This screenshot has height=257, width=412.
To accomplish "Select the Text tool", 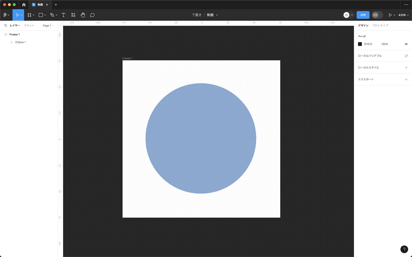I will tap(63, 15).
